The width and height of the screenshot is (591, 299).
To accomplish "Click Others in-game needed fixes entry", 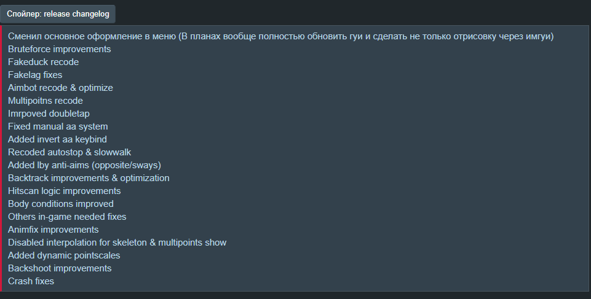I will (x=67, y=217).
